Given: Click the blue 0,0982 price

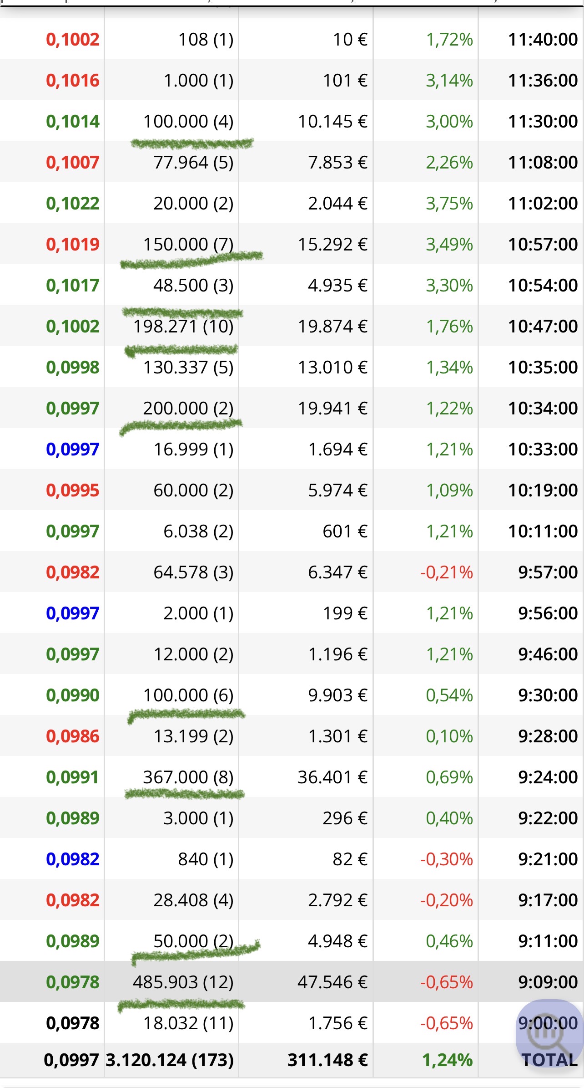Looking at the screenshot, I should click(x=73, y=859).
